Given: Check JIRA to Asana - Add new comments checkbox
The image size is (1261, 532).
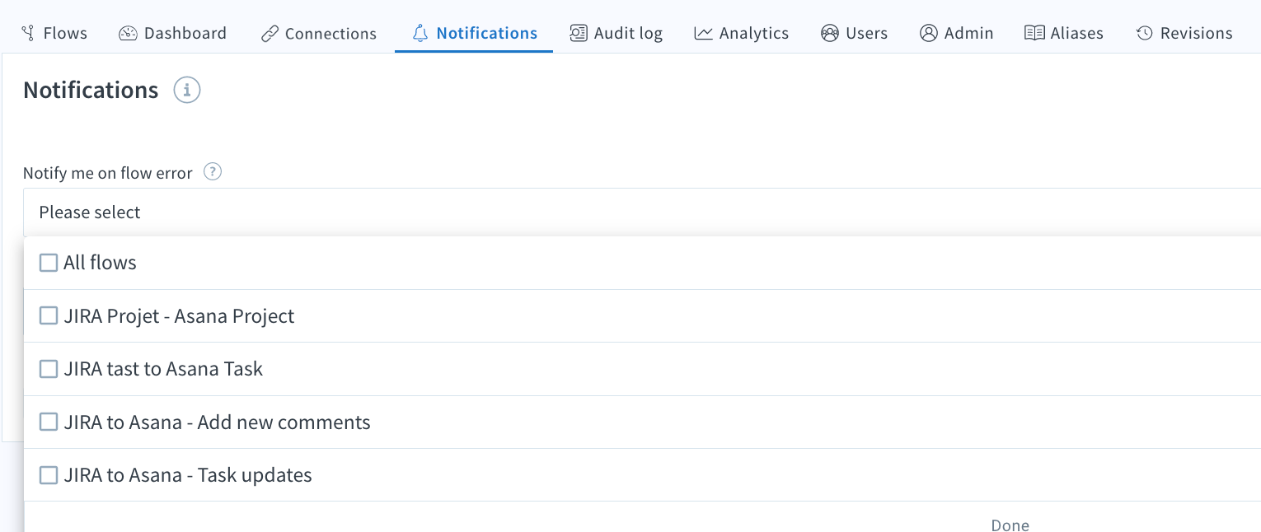Looking at the screenshot, I should pos(49,422).
